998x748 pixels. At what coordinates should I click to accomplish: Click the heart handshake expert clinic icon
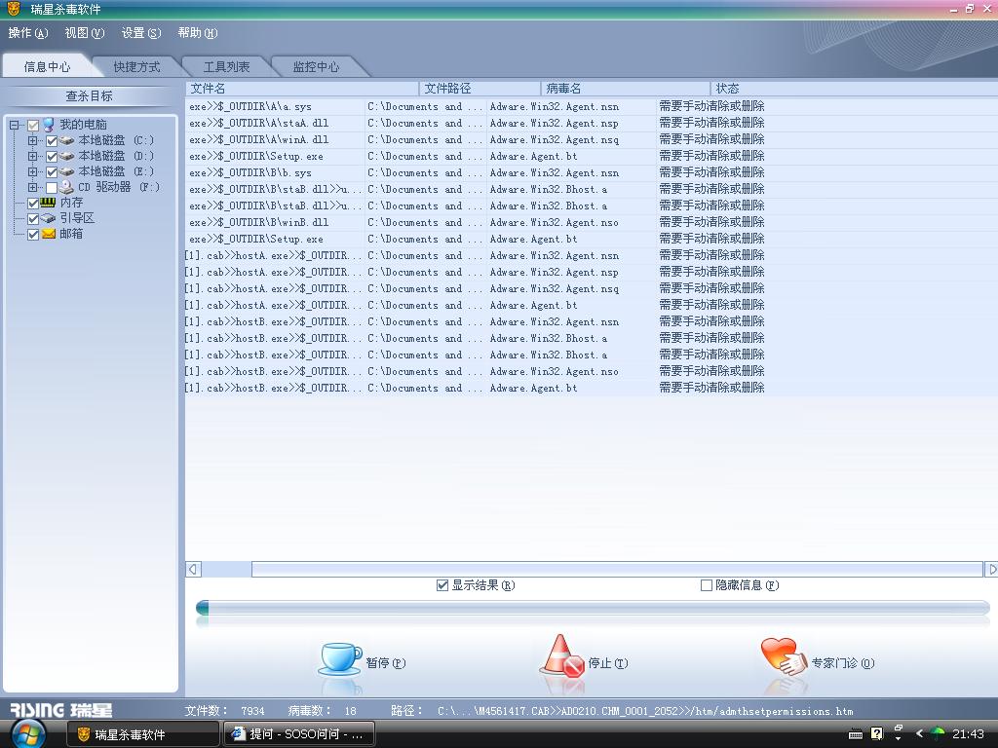(x=784, y=656)
